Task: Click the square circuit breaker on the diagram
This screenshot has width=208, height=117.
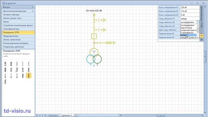Action: pos(94,36)
